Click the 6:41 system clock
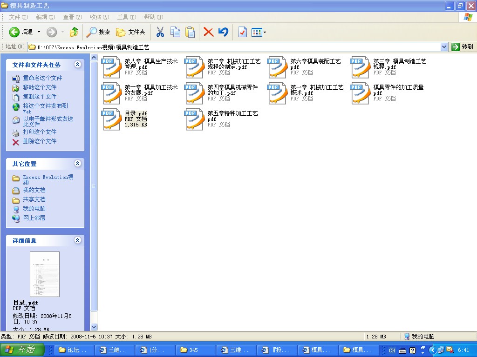Viewport: 477px width, 357px height. click(463, 350)
